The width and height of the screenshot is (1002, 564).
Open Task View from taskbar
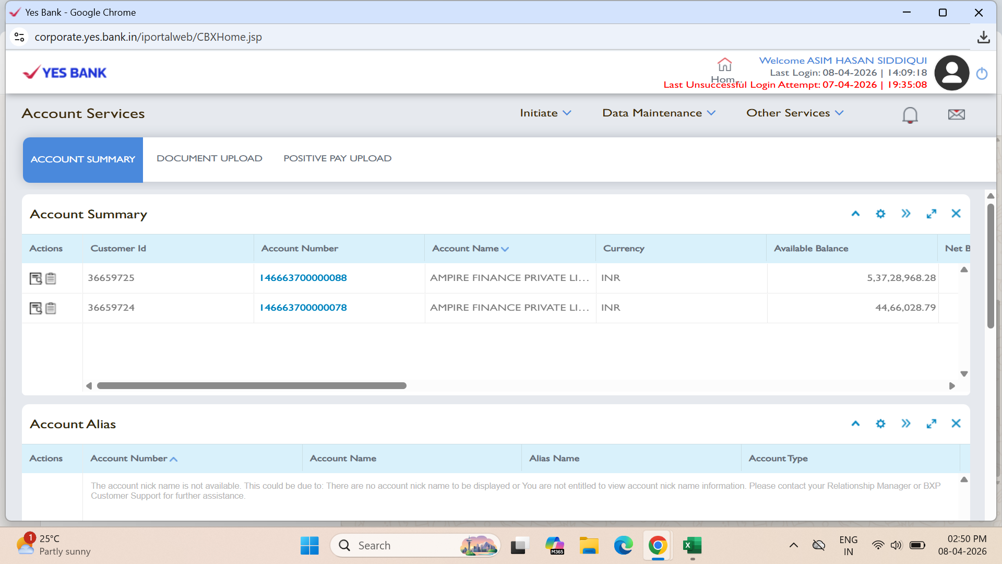coord(519,546)
